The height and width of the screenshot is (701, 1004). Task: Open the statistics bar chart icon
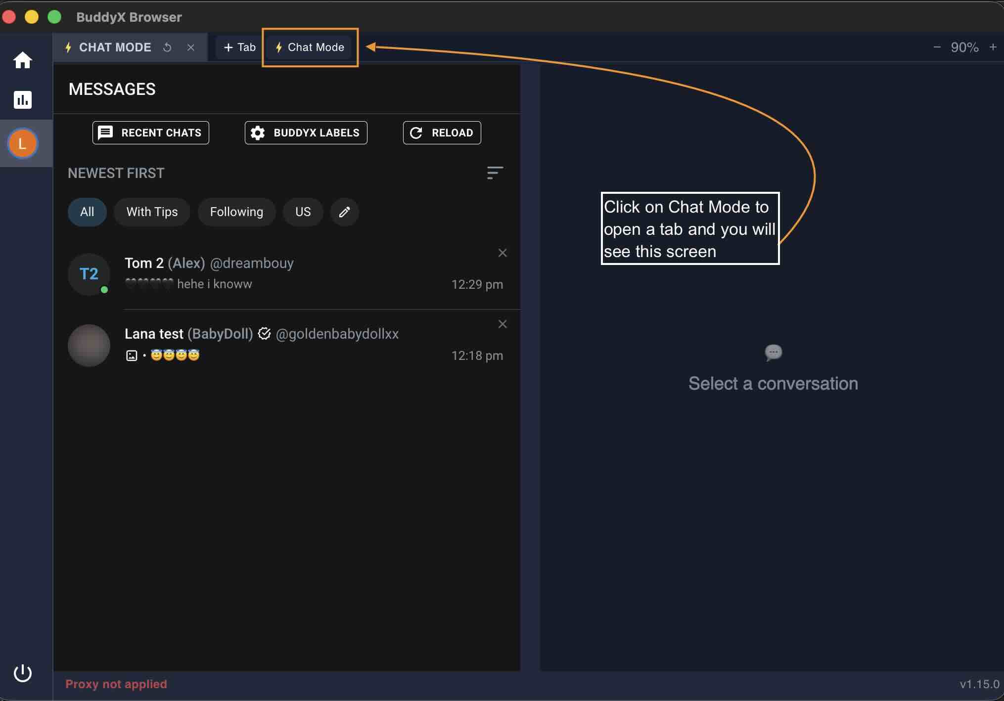pyautogui.click(x=23, y=100)
